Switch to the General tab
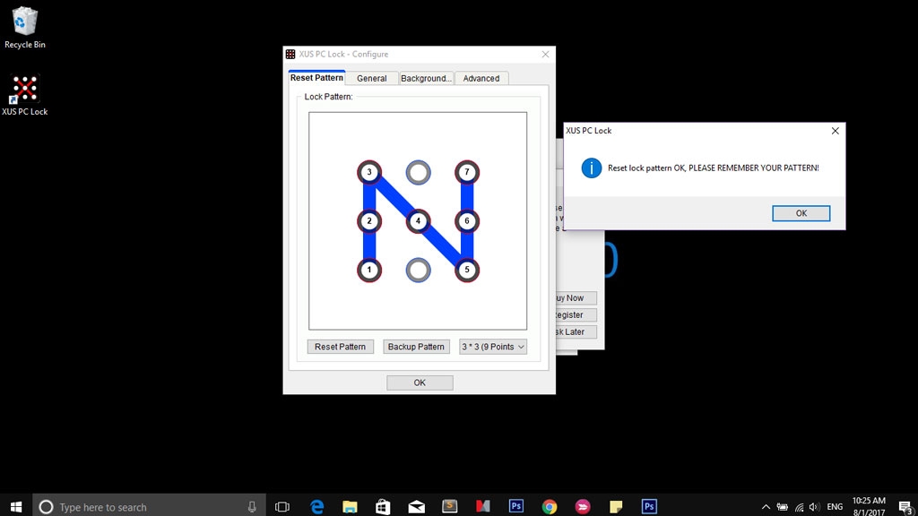918x516 pixels. (x=372, y=79)
